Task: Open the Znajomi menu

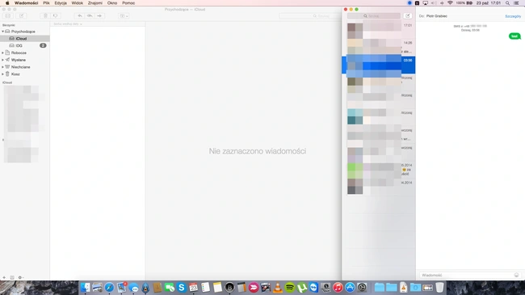Action: [95, 3]
